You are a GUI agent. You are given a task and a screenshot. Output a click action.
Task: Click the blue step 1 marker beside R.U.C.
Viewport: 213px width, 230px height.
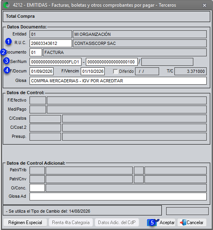point(9,41)
